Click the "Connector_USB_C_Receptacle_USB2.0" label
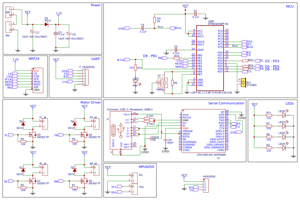300x200 pixels. [x=130, y=110]
